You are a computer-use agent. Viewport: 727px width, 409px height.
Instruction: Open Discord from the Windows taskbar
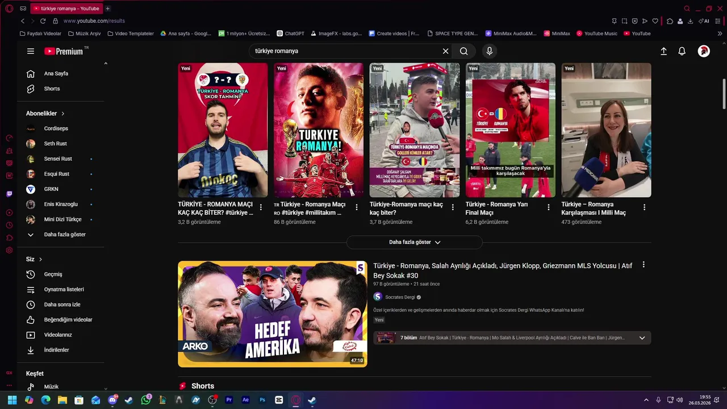(112, 400)
